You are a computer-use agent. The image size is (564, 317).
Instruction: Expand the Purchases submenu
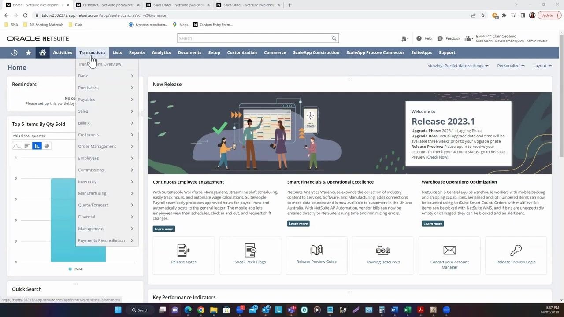[x=107, y=88]
